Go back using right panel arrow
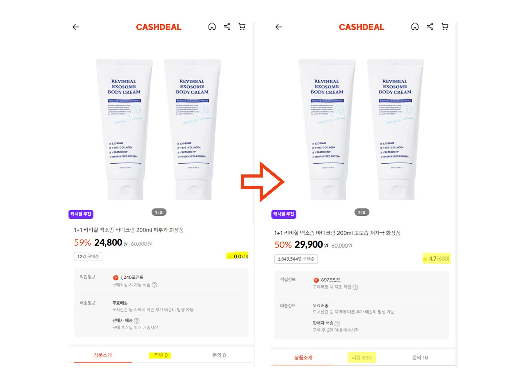The width and height of the screenshot is (526, 375). click(x=278, y=27)
